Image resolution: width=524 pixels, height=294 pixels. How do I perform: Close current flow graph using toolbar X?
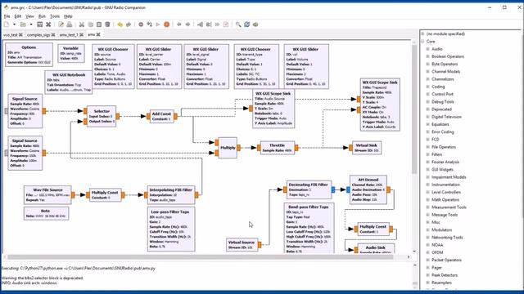(48, 24)
